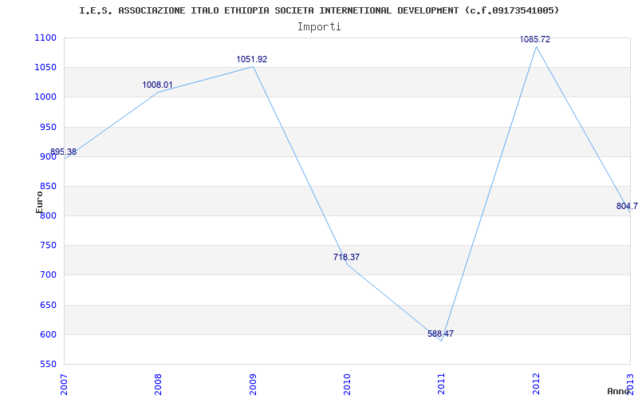Screen dimensions: 638x399
Task: Click the 2009 x-axis year label
Action: click(253, 384)
